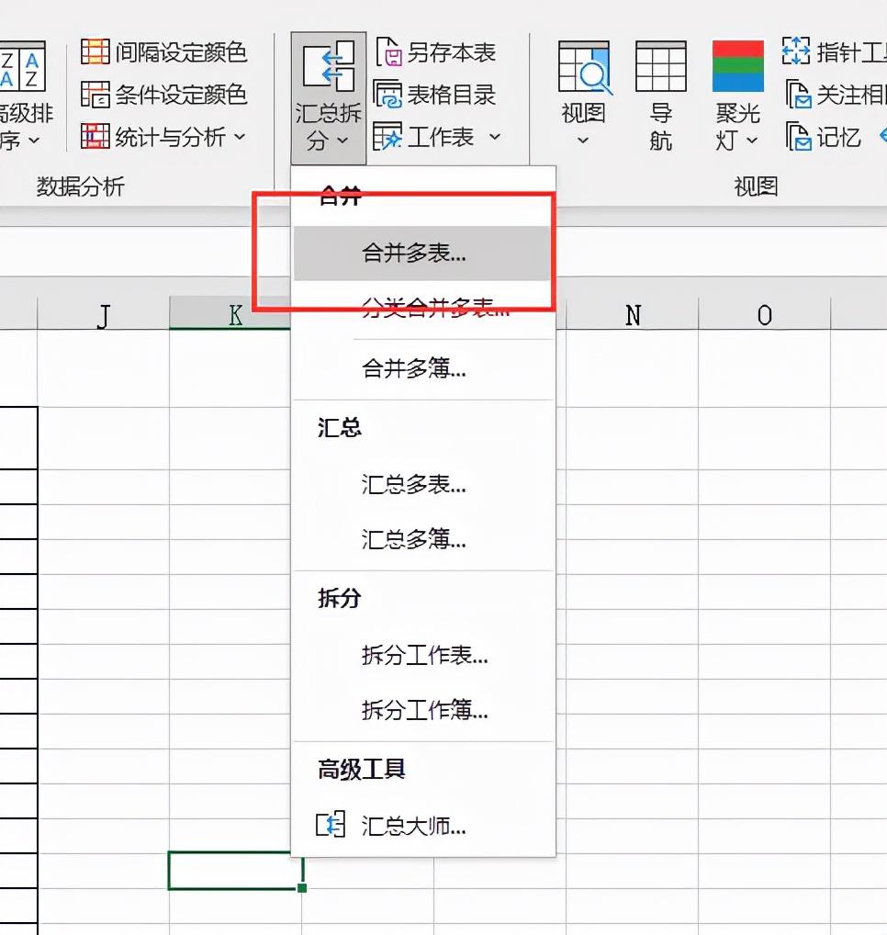Viewport: 887px width, 935px height.
Task: Select the 间隔设定颜色 tool icon
Action: 95,52
